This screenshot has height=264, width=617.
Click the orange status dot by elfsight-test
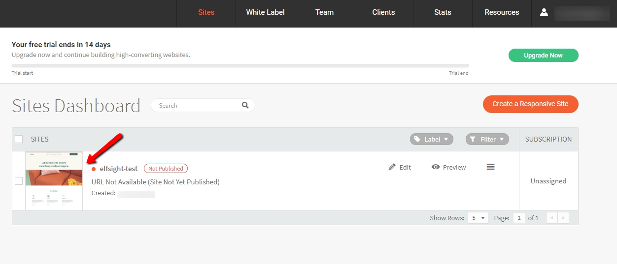tap(94, 169)
